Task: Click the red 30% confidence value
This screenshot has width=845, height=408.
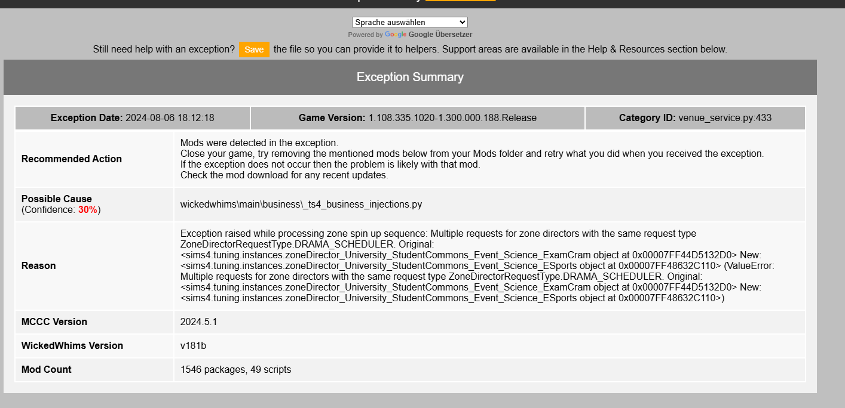Action: 88,210
